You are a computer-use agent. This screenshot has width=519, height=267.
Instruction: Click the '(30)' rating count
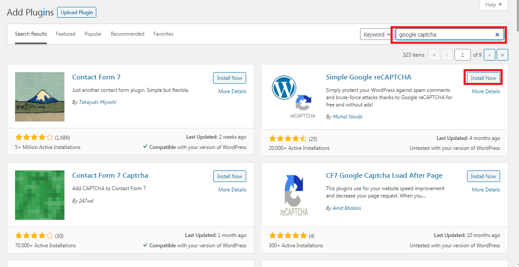point(59,236)
